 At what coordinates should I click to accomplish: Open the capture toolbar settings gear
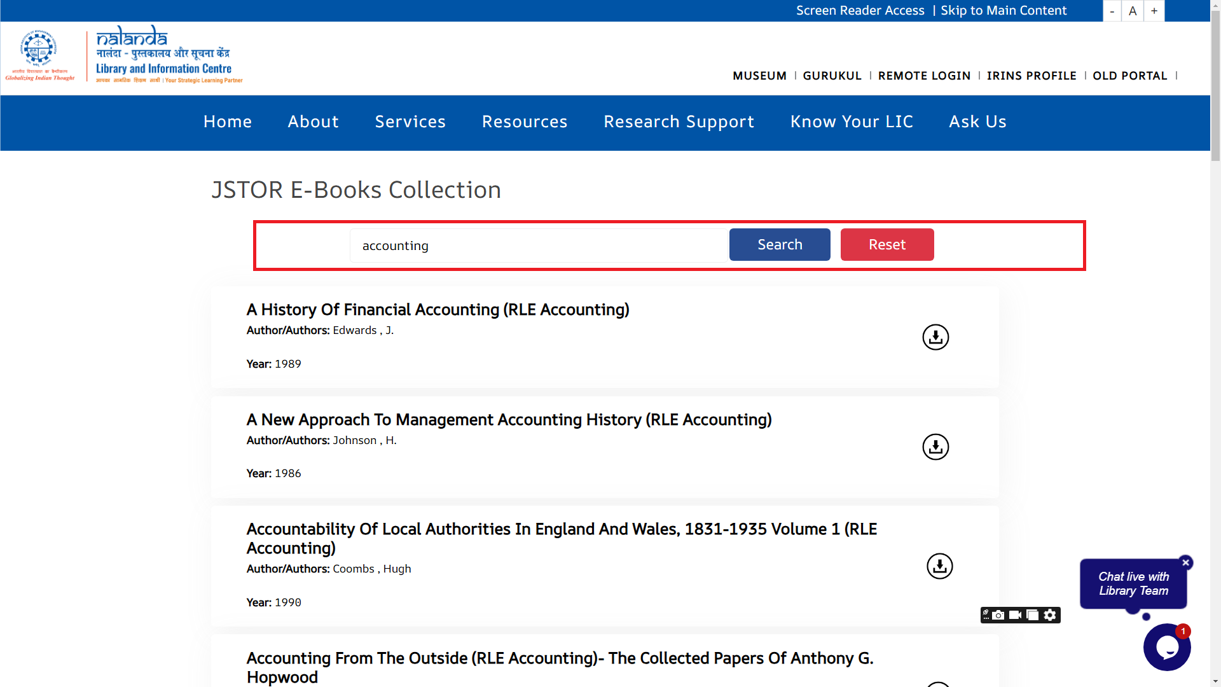1050,615
